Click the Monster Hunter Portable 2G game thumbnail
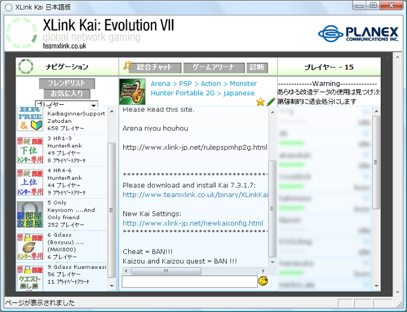Image resolution: width=407 pixels, height=312 pixels. pyautogui.click(x=132, y=92)
